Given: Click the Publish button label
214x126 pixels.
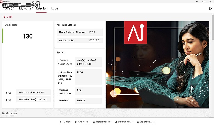Looking at the screenshot, I should point(67,122).
